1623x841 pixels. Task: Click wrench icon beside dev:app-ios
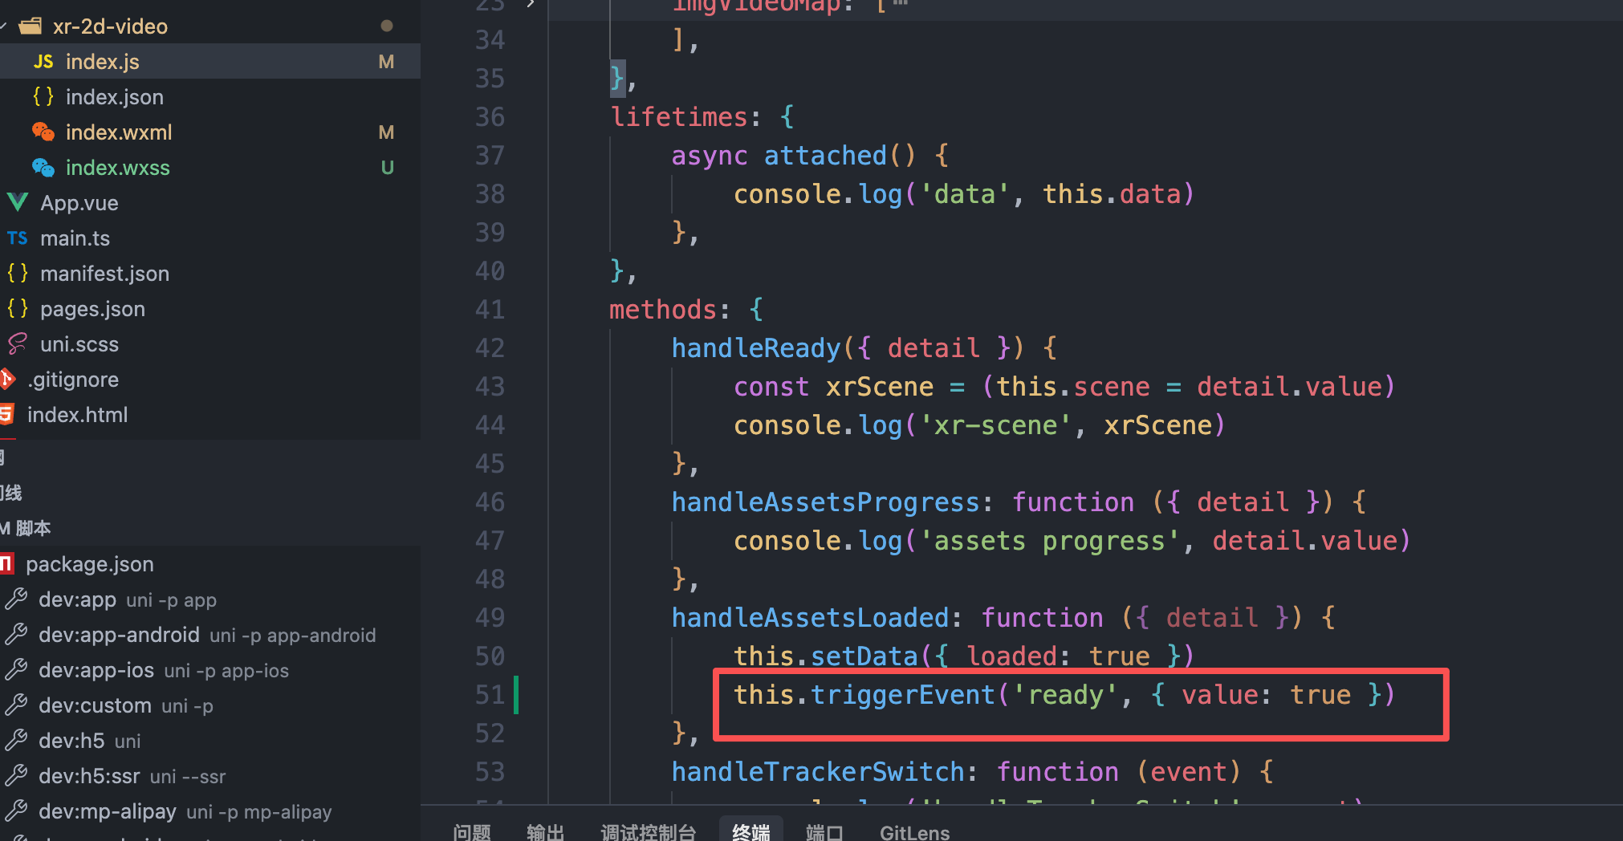click(16, 670)
